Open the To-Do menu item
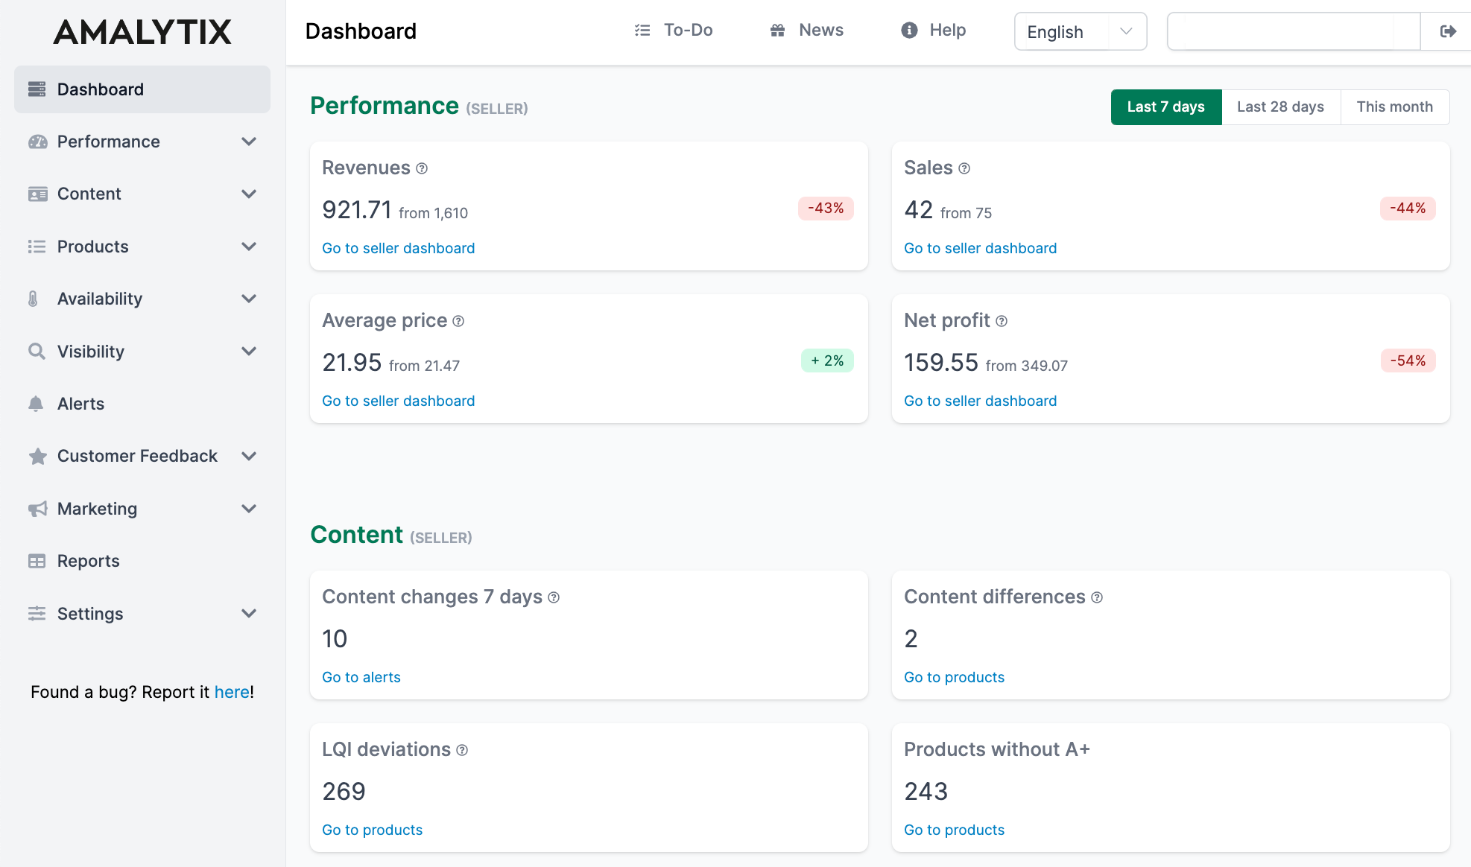 (673, 30)
